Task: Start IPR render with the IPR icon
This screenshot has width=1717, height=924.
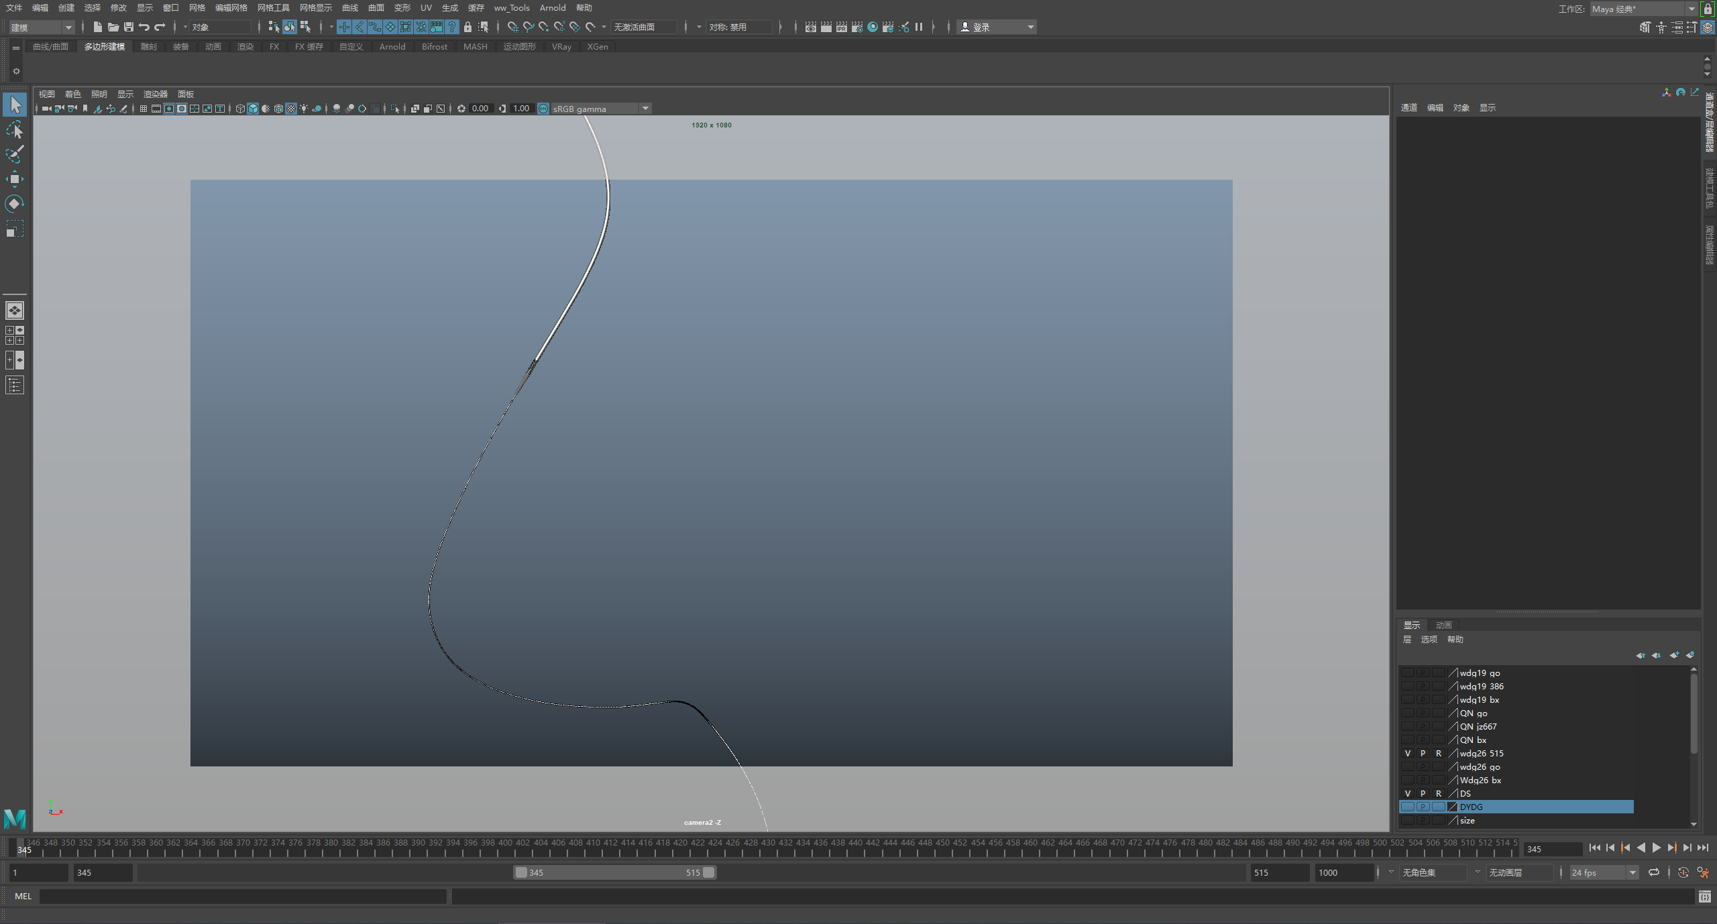Action: [x=842, y=27]
